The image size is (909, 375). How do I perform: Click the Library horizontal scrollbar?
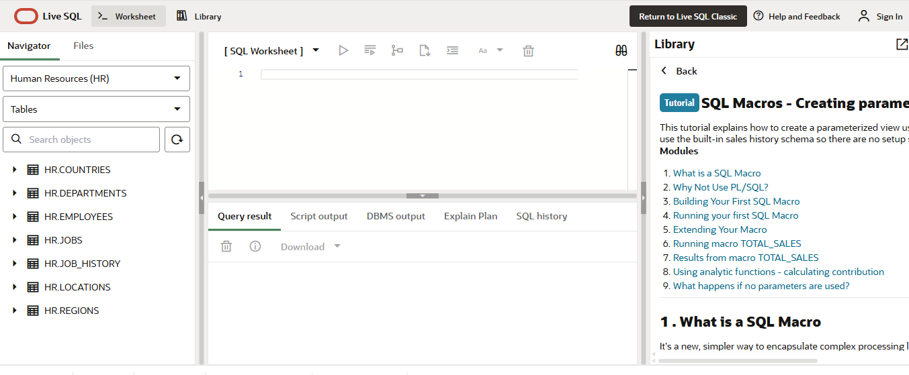[x=738, y=361]
